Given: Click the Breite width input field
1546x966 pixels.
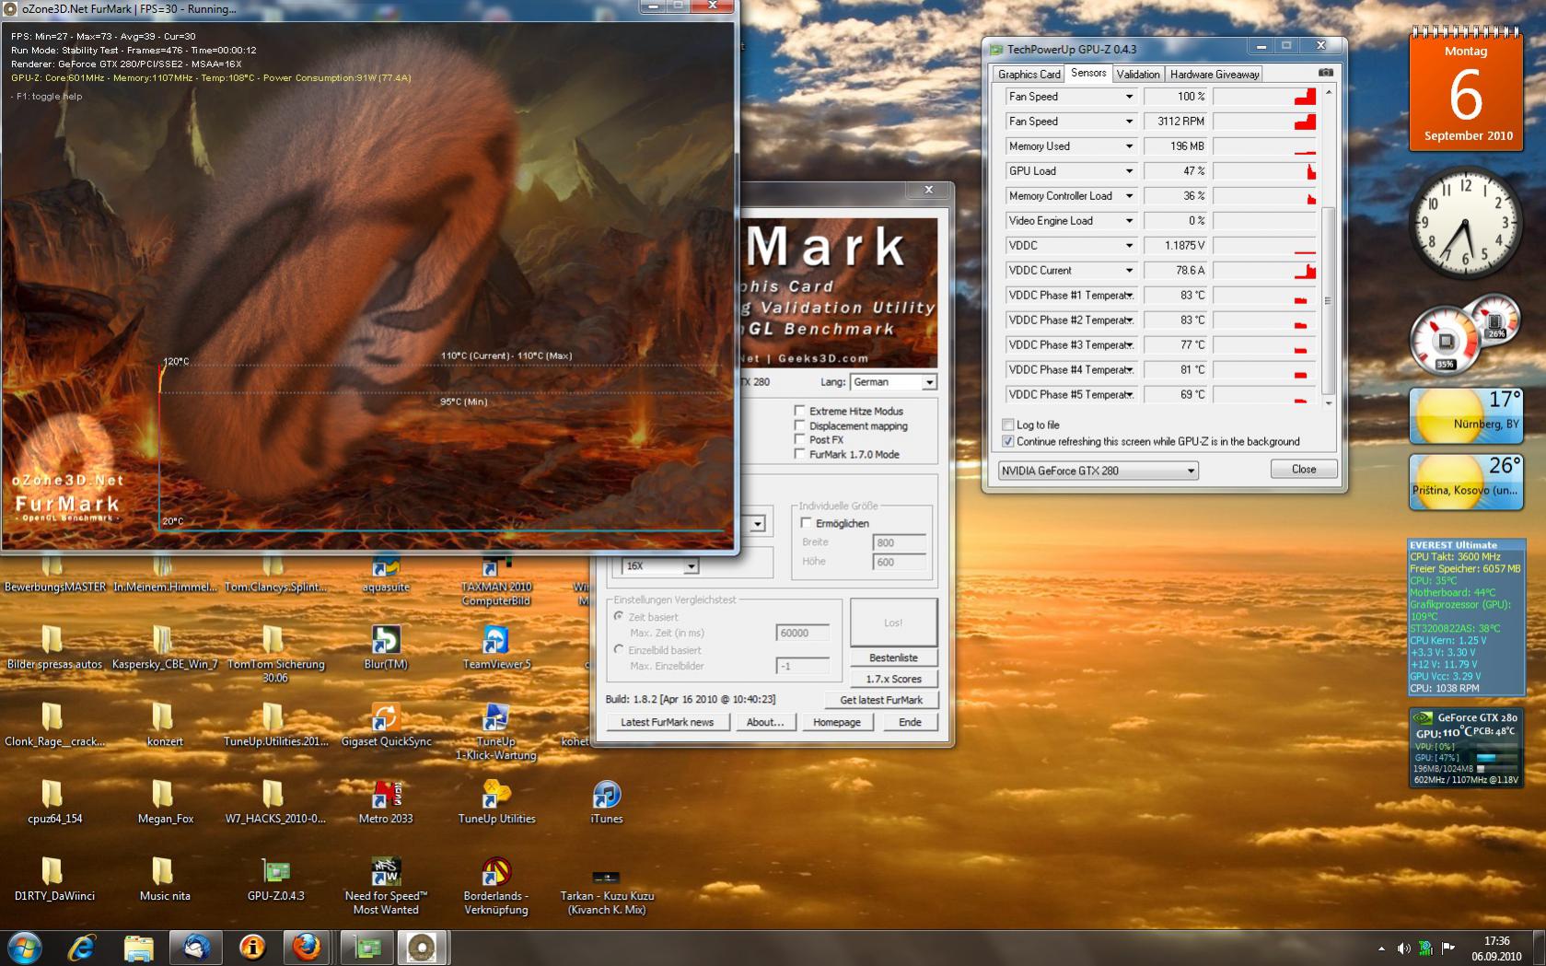Looking at the screenshot, I should (x=899, y=542).
